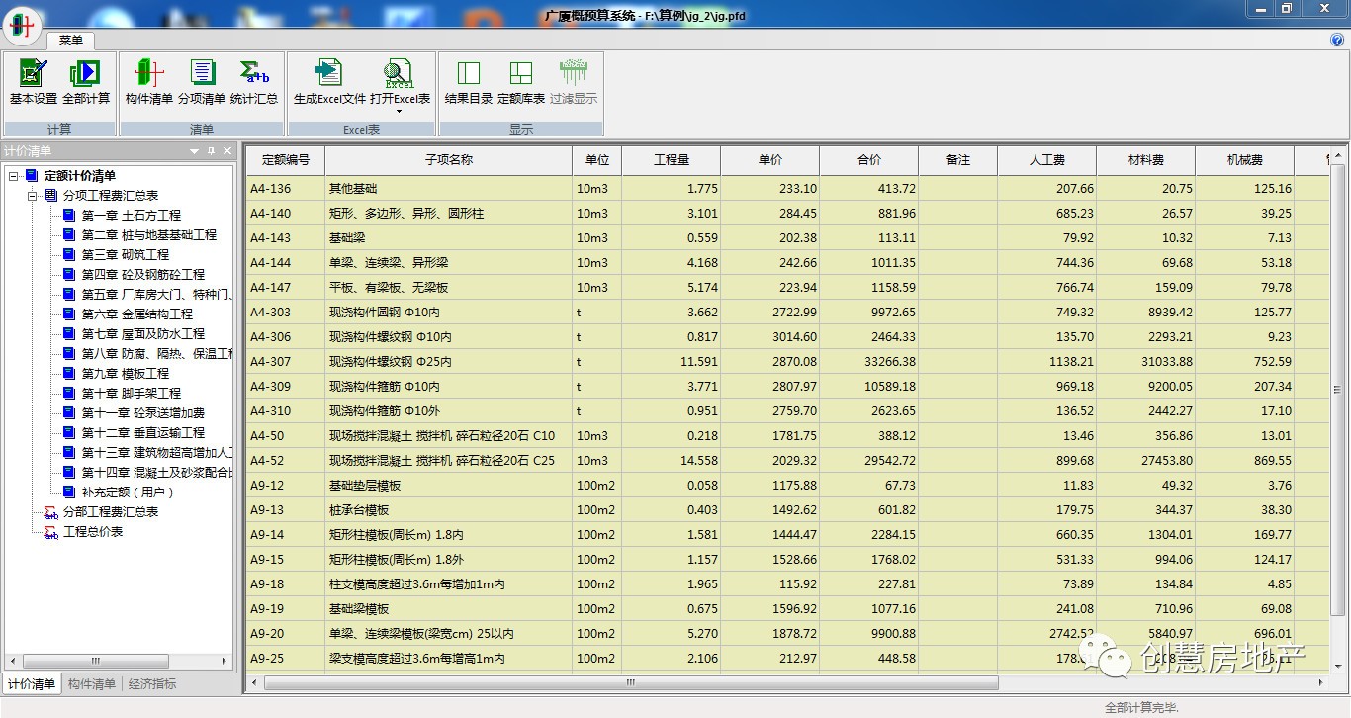This screenshot has height=718, width=1351.
Task: Switch to 经济指标 bottom tab
Action: [152, 683]
